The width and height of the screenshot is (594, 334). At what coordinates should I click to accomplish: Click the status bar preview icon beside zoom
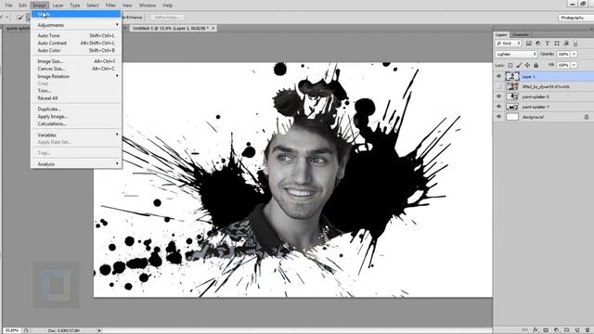(x=26, y=330)
